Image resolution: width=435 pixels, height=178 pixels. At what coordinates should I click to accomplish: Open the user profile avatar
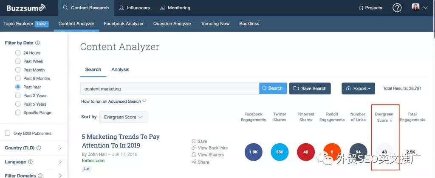(415, 7)
